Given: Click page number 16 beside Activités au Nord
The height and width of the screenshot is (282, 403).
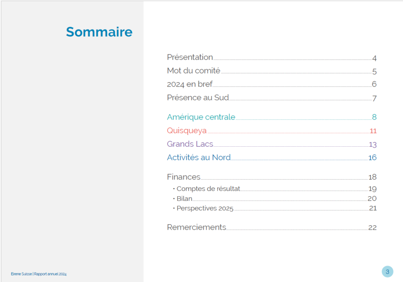Looking at the screenshot, I should tap(372, 157).
